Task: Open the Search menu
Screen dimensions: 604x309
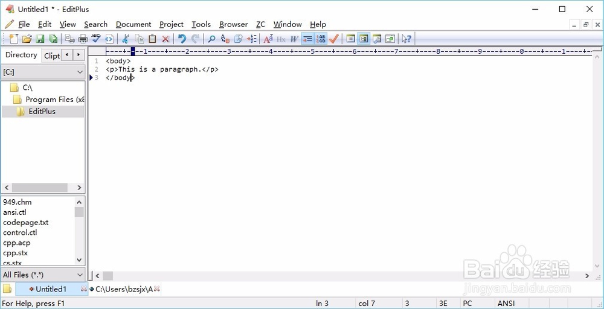Action: tap(95, 24)
